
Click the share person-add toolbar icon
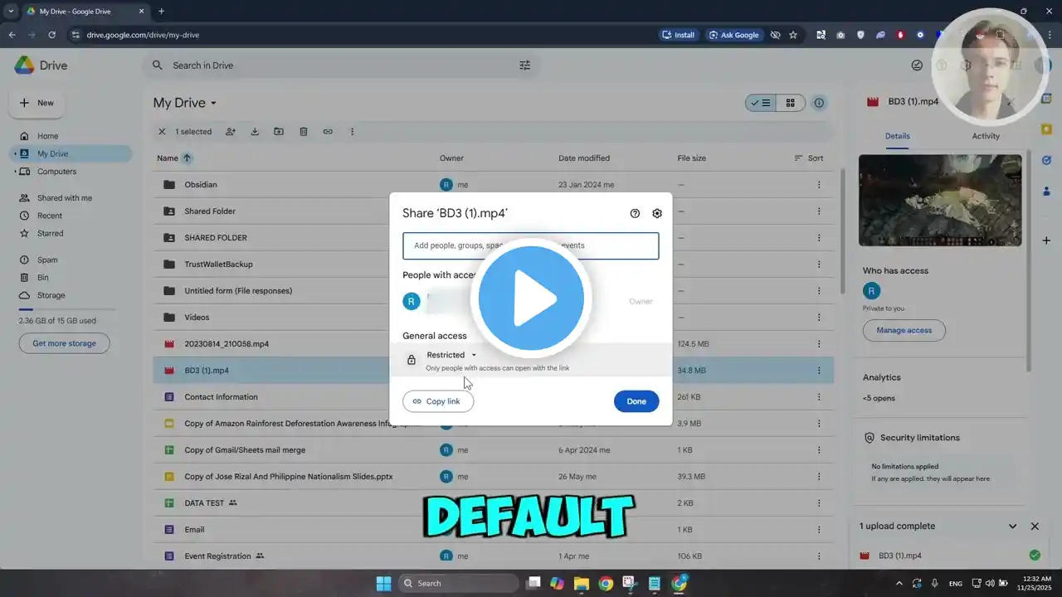[x=231, y=132]
